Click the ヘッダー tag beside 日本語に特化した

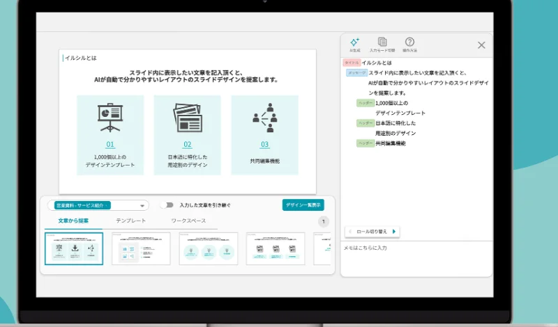[365, 123]
